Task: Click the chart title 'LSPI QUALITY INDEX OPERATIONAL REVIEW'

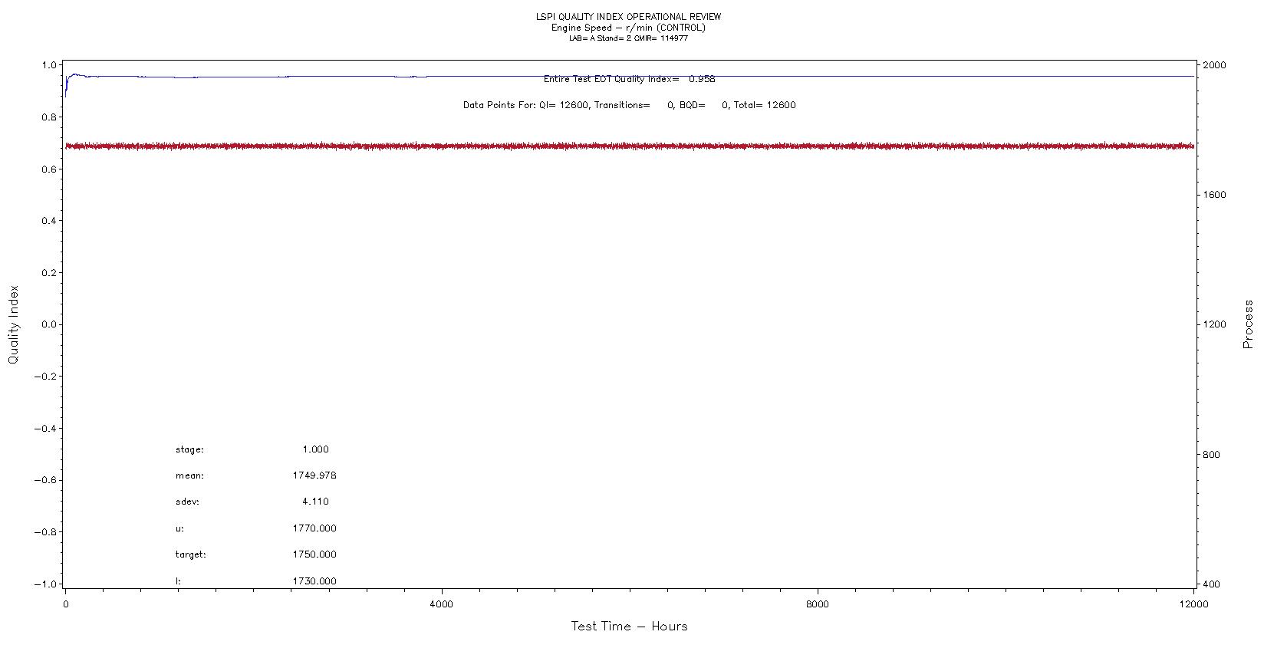Action: point(628,17)
